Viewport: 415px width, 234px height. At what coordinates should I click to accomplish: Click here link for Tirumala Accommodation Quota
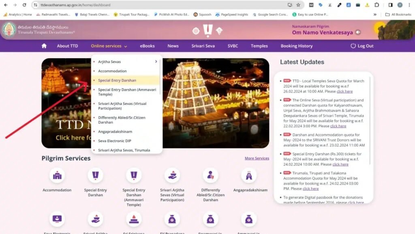310,189
